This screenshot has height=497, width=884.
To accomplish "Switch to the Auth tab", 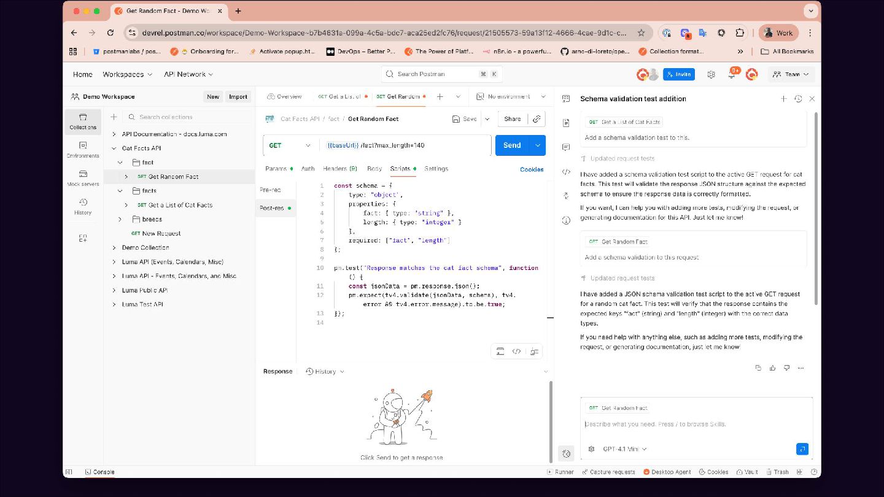I will click(x=308, y=169).
